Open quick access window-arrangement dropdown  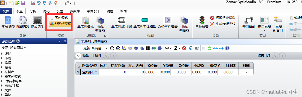tap(68, 3)
